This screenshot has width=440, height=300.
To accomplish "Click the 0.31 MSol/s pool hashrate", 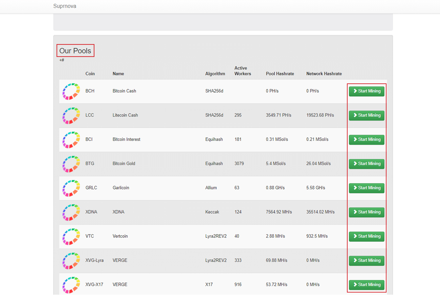I will (x=277, y=140).
